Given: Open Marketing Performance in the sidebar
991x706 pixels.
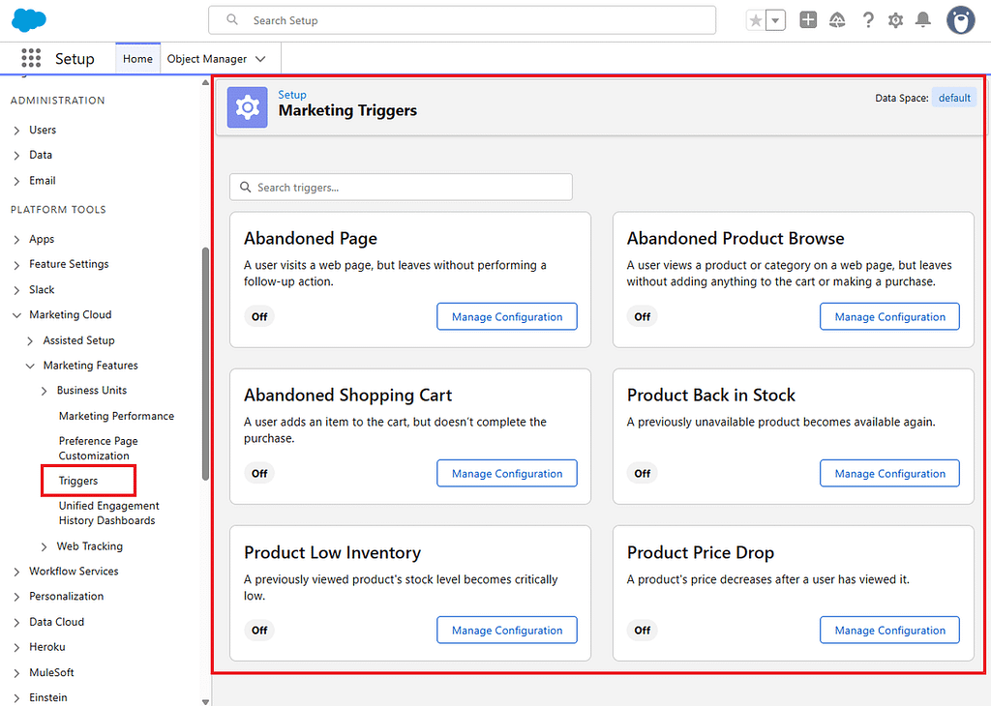Looking at the screenshot, I should coord(116,416).
